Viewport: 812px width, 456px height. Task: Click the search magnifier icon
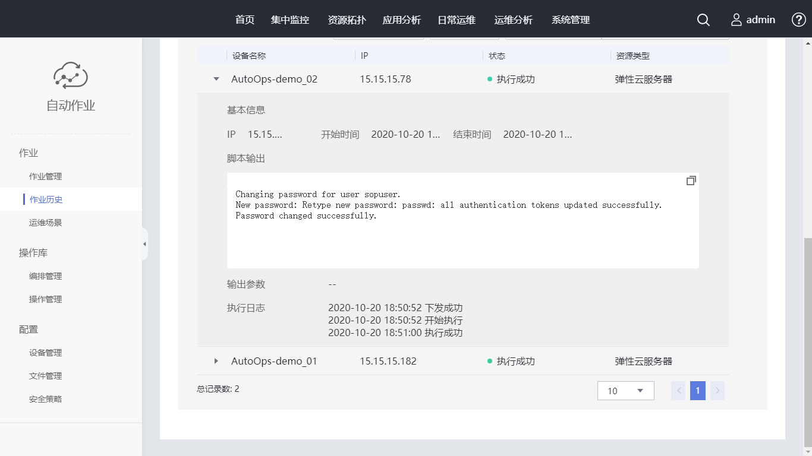click(703, 20)
